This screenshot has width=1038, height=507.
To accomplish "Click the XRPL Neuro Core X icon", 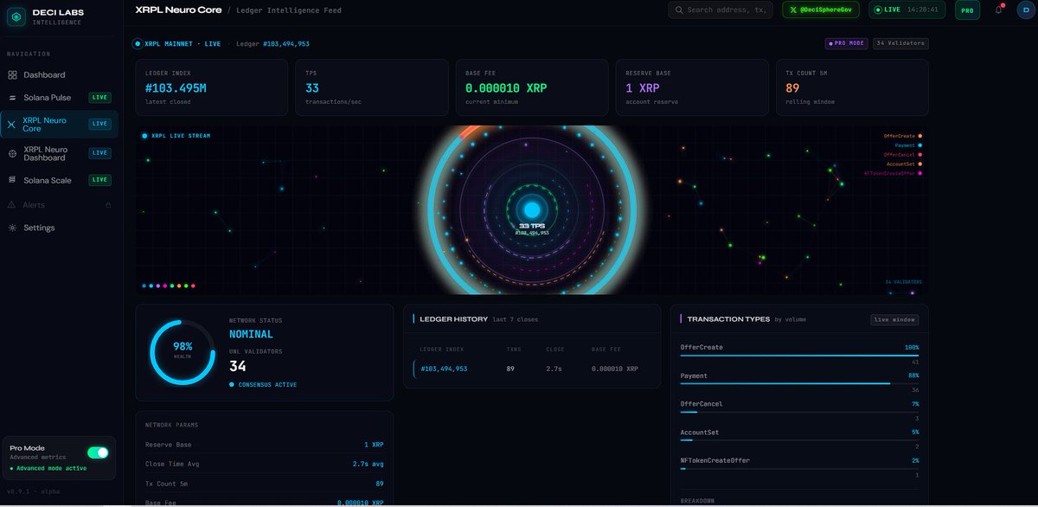I will tap(12, 125).
